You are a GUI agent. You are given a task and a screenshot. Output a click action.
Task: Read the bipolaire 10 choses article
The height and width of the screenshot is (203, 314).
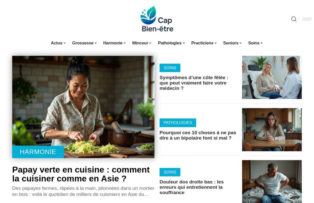tap(198, 135)
